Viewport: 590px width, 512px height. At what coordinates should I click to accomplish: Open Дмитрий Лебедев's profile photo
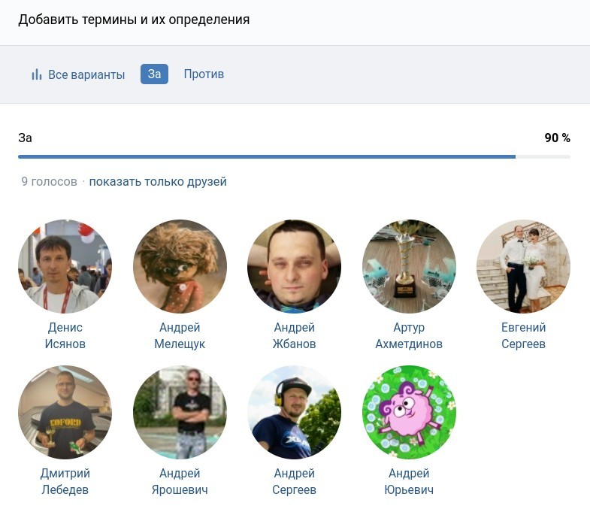(x=65, y=412)
